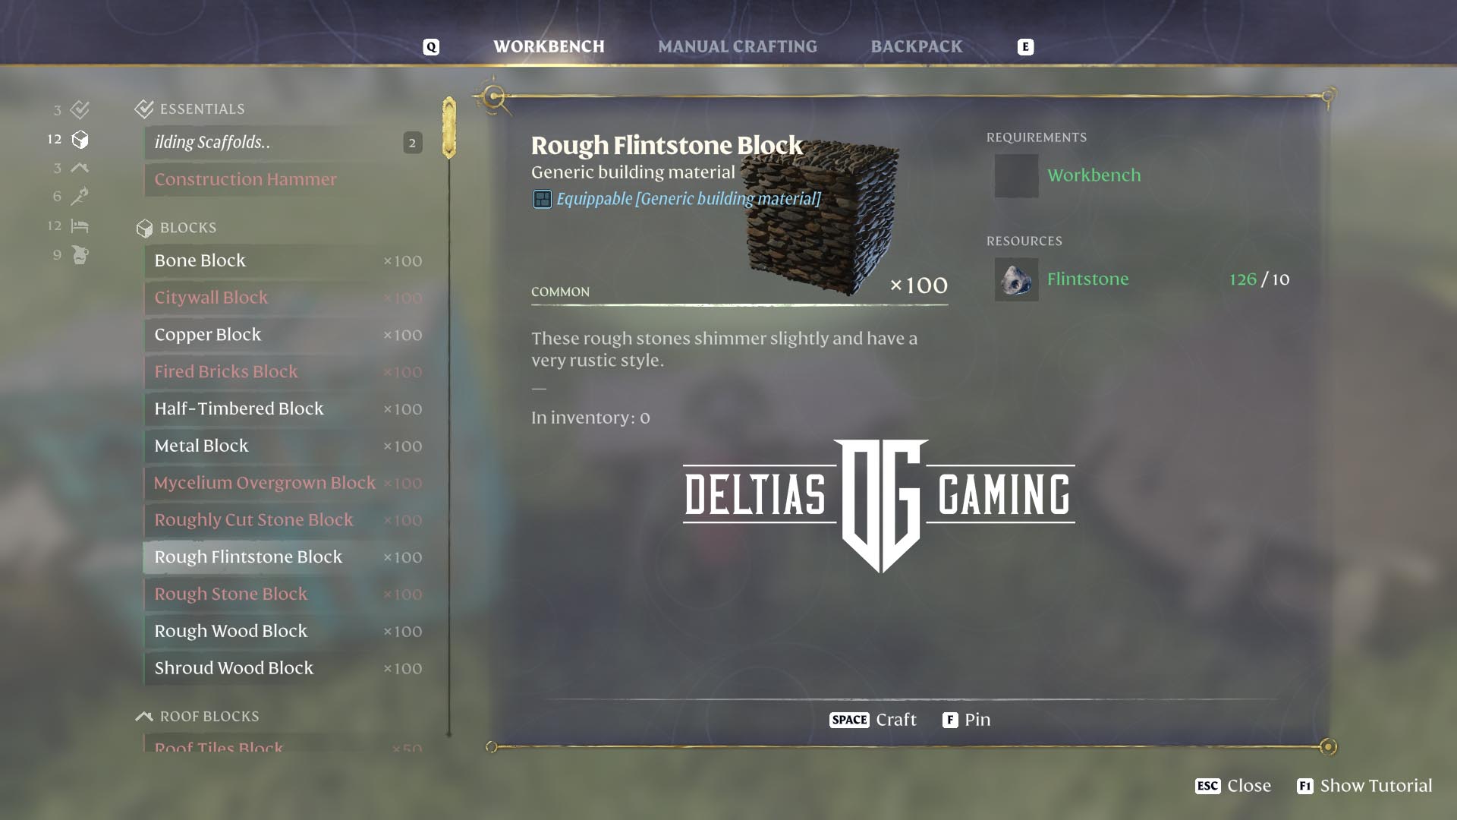Click the Flintstone resource icon
Image resolution: width=1457 pixels, height=820 pixels.
point(1016,279)
